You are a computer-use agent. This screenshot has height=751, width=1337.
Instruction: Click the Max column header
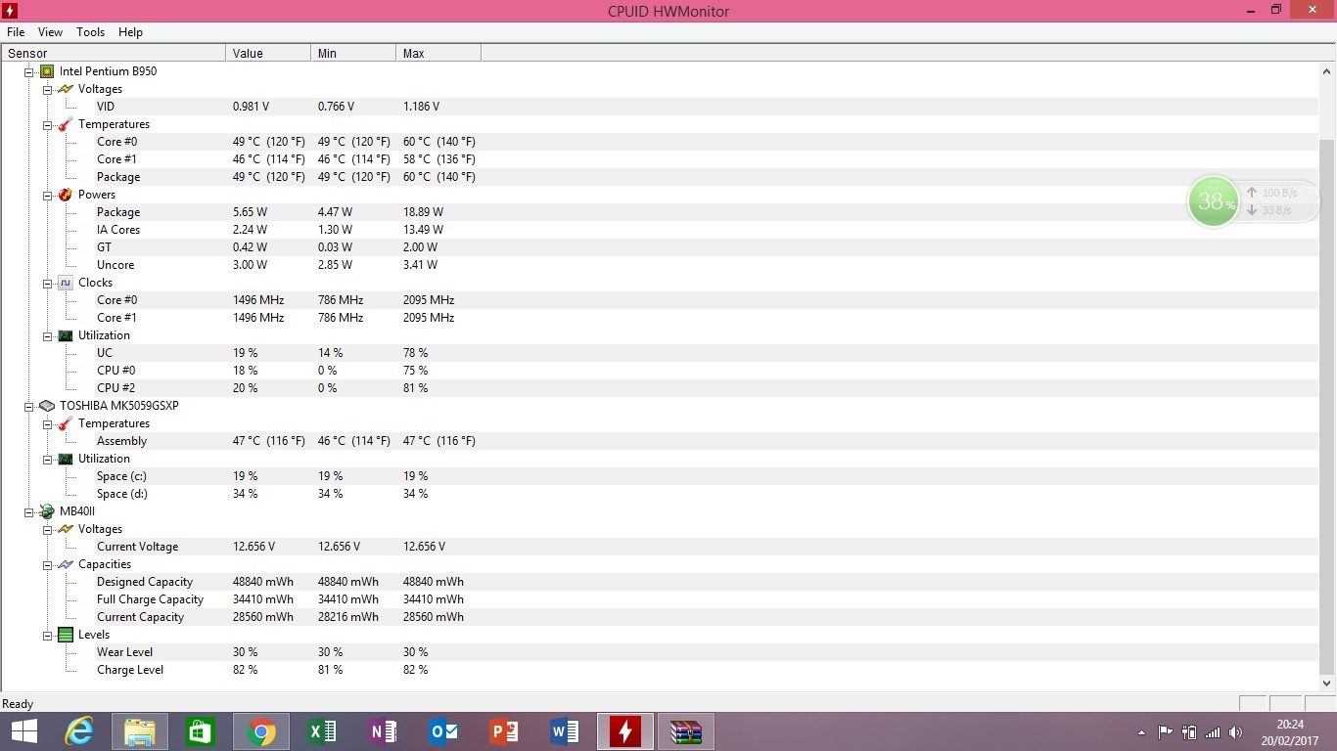(x=438, y=54)
